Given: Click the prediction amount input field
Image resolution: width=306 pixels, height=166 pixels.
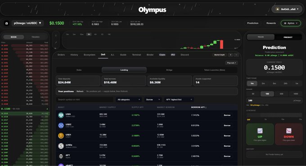Looking at the screenshot, I should 274,101.
